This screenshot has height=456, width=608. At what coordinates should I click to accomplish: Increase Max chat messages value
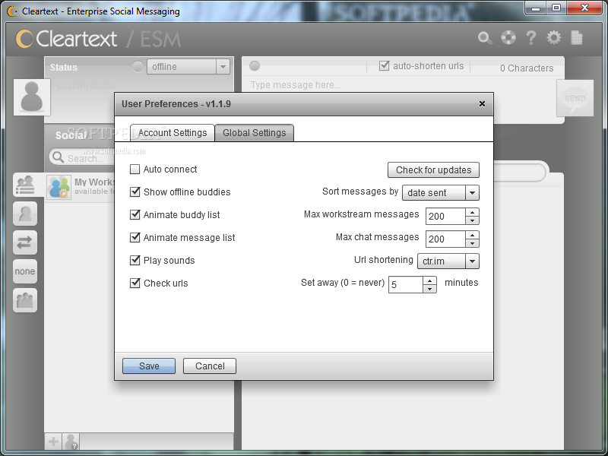click(472, 235)
